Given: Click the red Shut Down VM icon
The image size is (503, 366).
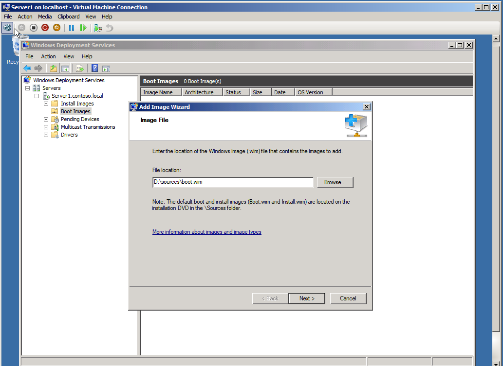Looking at the screenshot, I should [45, 28].
